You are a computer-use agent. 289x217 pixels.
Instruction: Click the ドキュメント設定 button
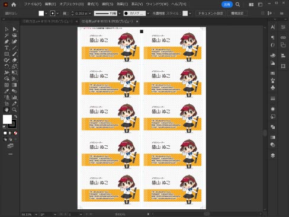tap(210, 14)
